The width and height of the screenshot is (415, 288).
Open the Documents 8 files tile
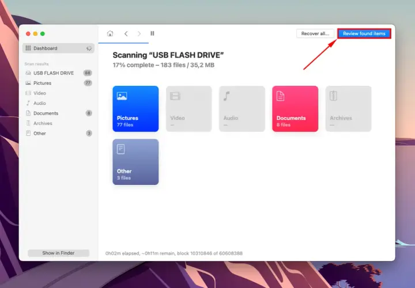[295, 109]
